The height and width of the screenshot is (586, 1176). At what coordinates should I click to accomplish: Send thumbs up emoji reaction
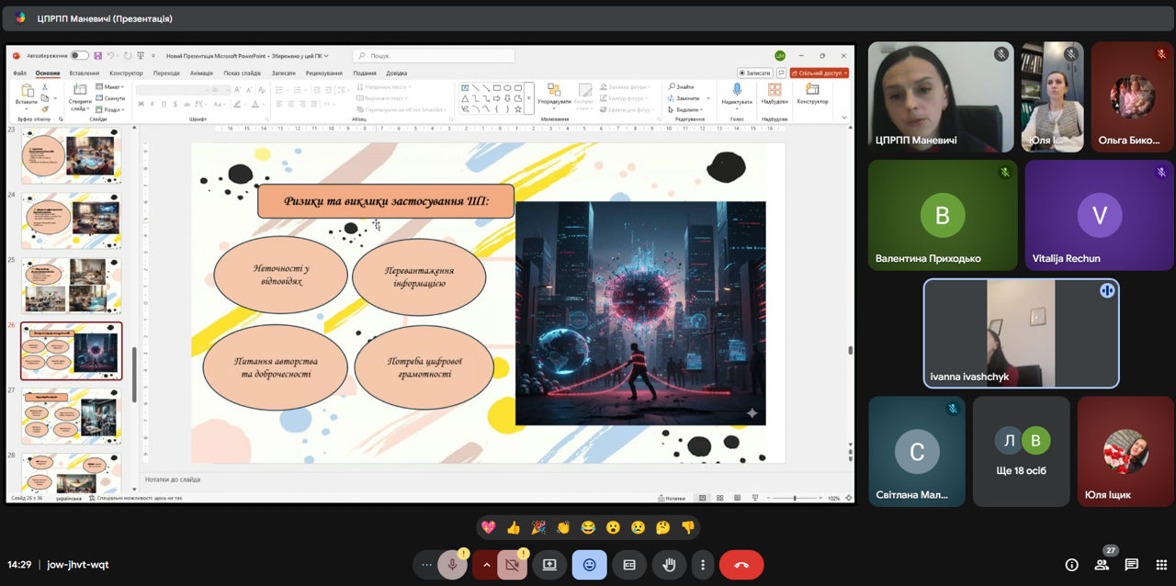point(513,527)
